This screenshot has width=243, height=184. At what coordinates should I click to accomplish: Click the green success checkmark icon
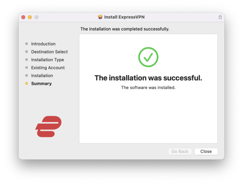(x=148, y=57)
